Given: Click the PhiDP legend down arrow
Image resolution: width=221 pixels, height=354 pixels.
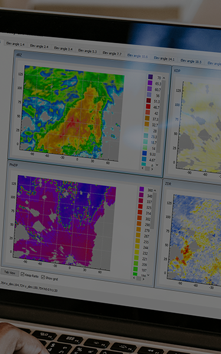Looking at the screenshot, I should point(148,275).
